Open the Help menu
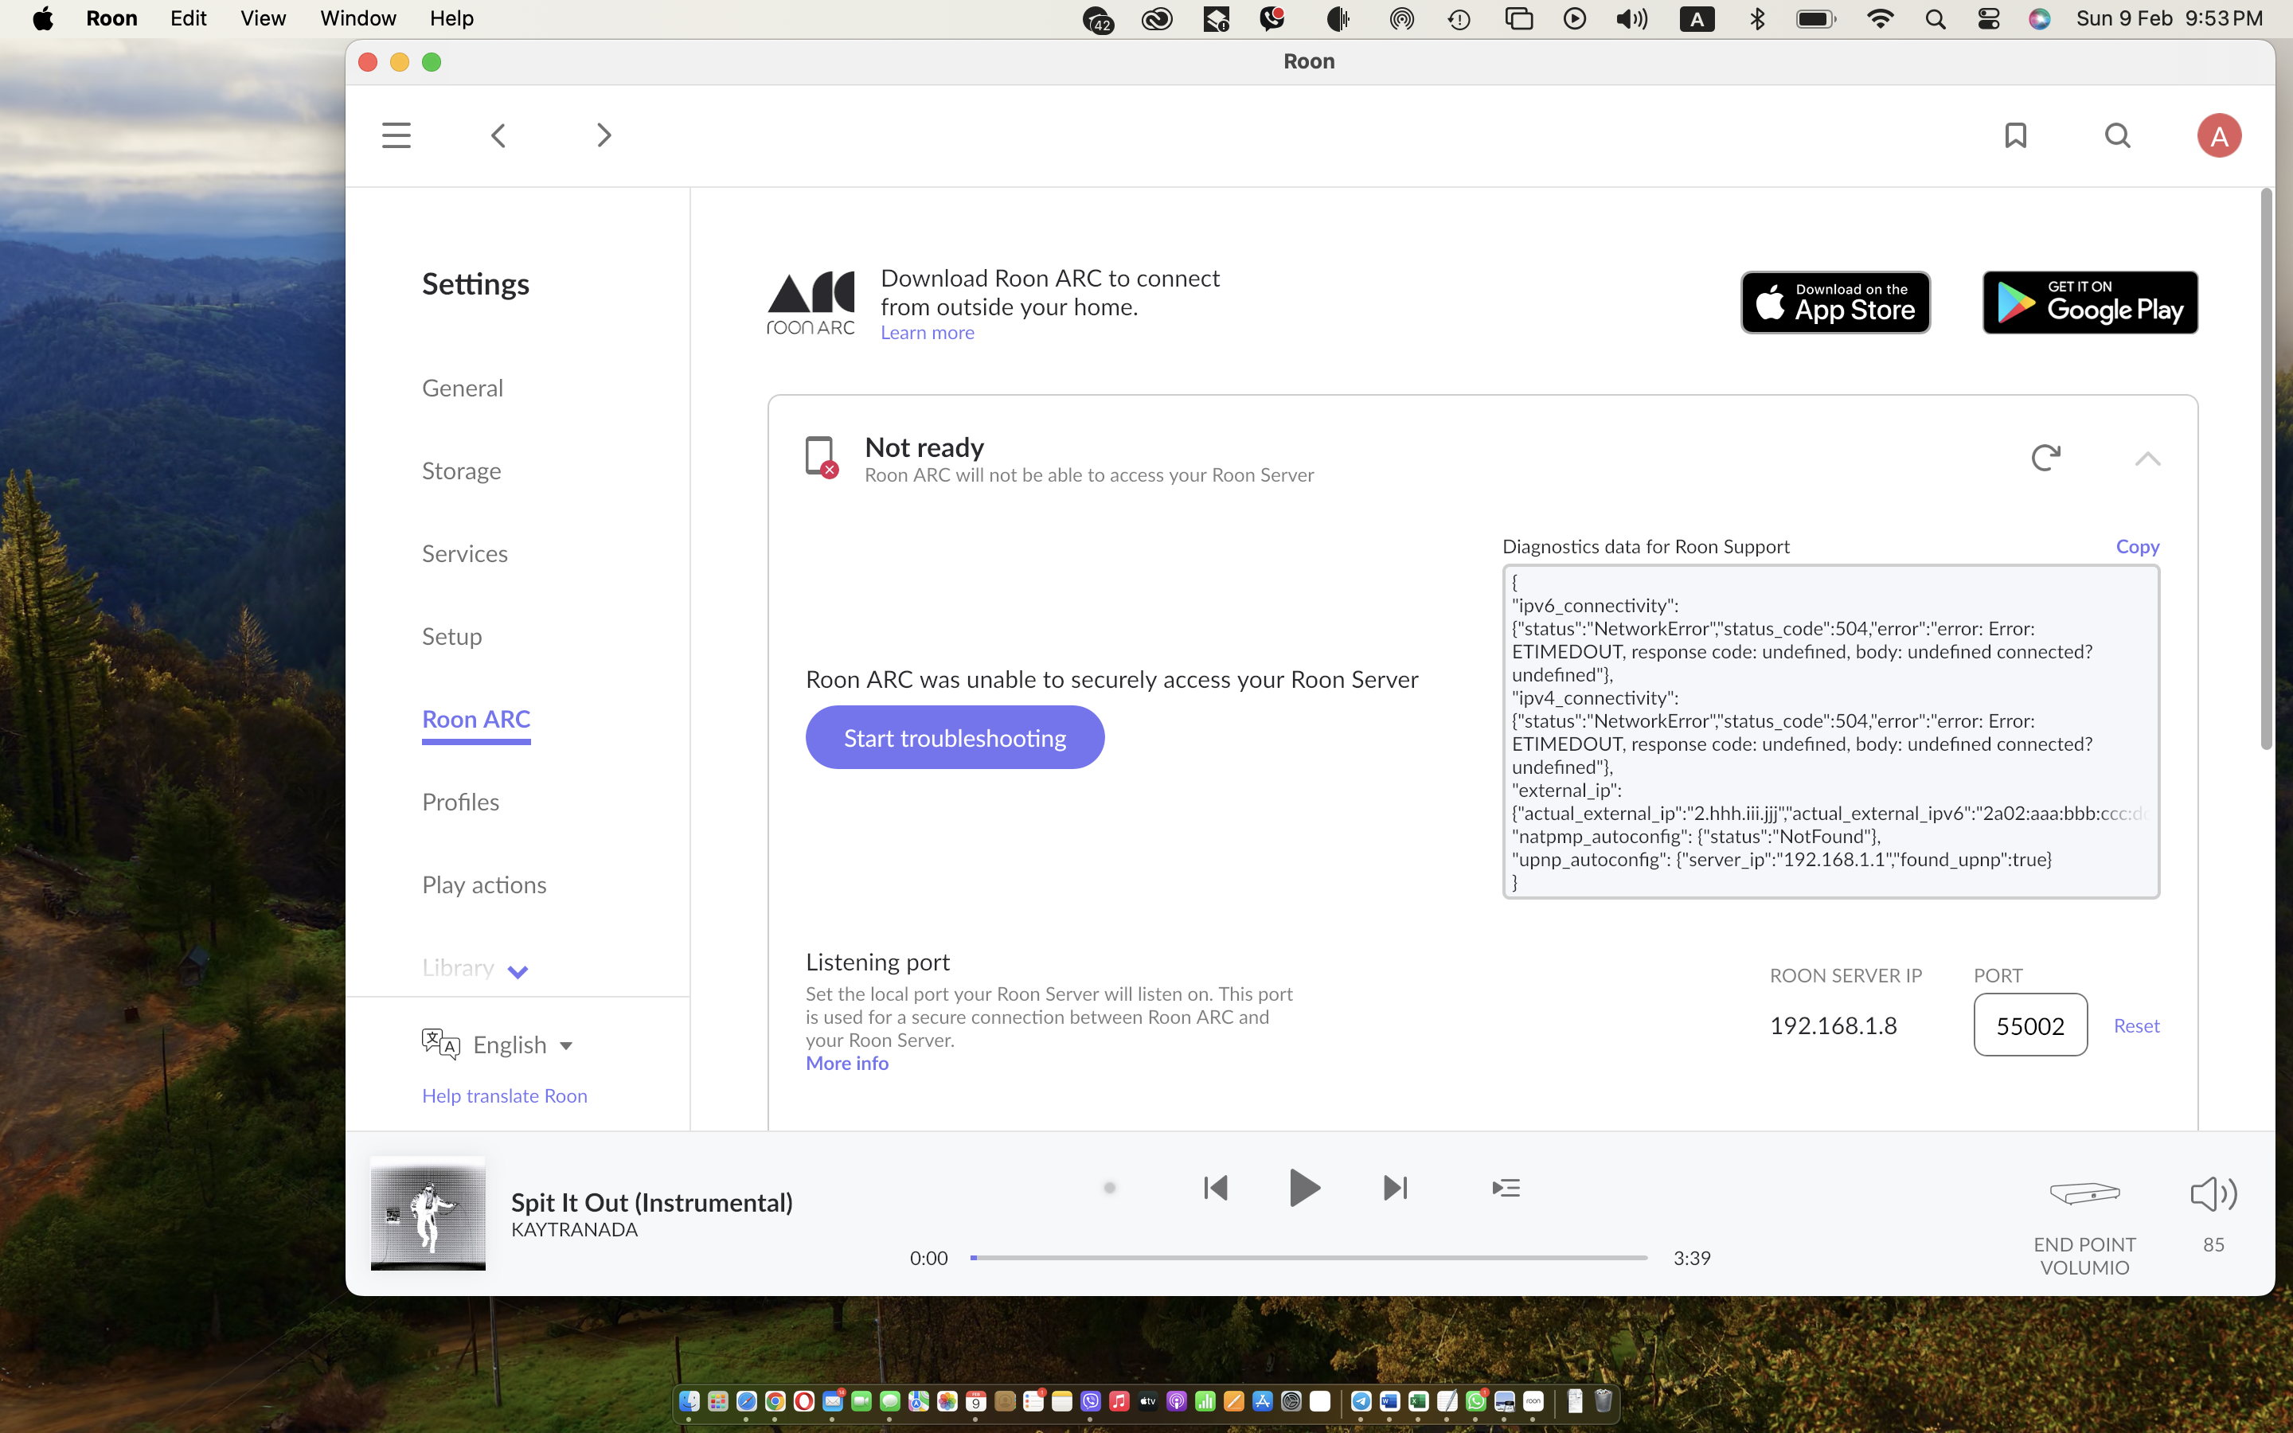This screenshot has width=2293, height=1433. tap(451, 19)
